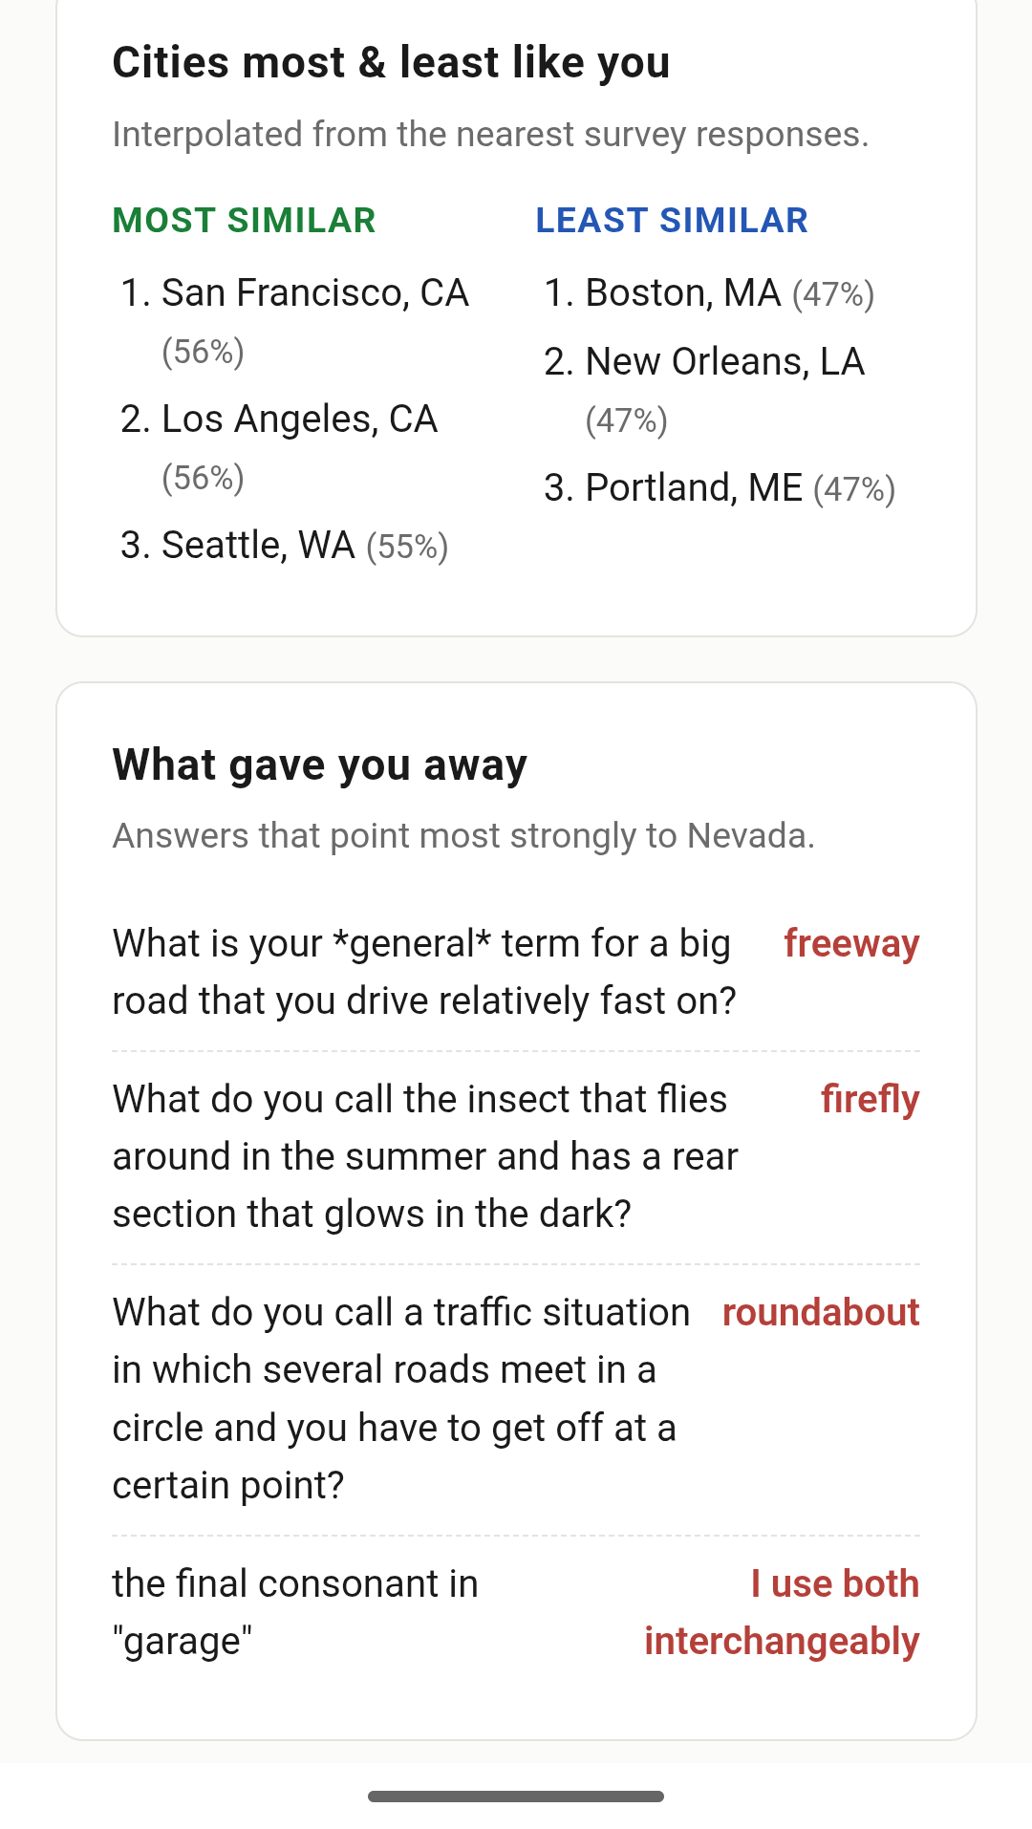Tap the glowing insect question text
The height and width of the screenshot is (1829, 1032).
425,1157
